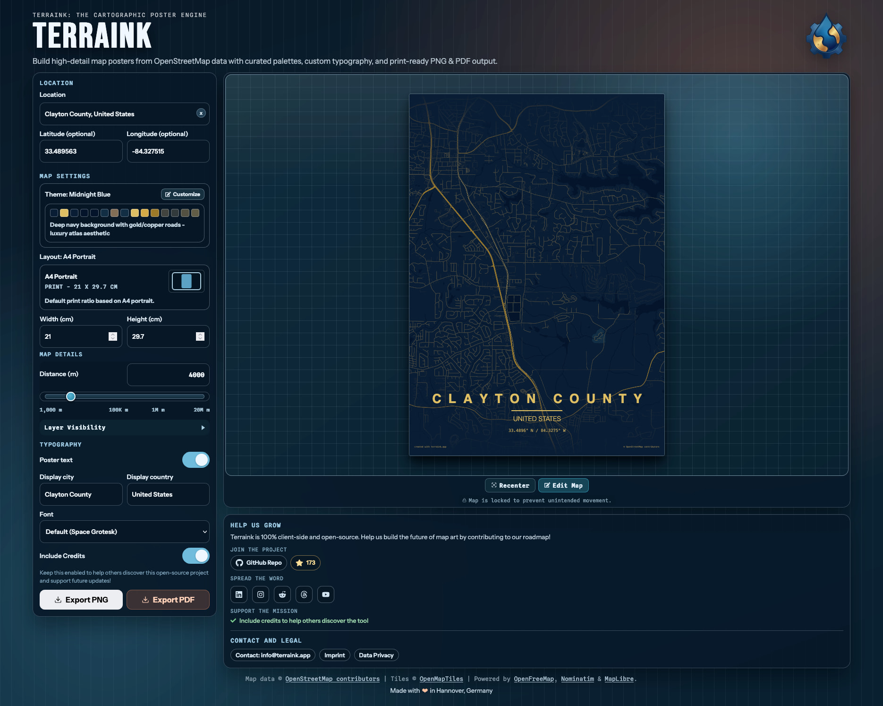Customize the Midnight Blue theme

182,194
